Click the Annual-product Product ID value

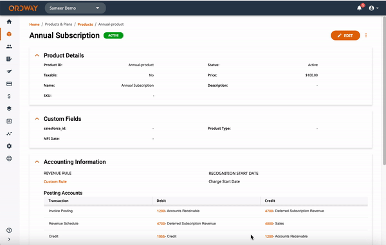[141, 65]
